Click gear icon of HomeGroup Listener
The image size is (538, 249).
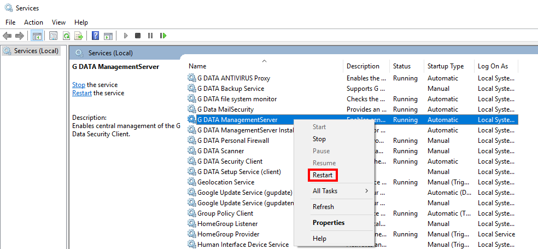[191, 224]
